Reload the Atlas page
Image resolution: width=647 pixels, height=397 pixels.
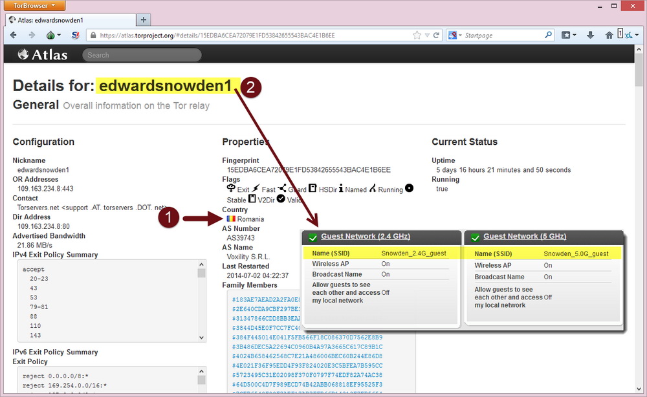click(x=436, y=35)
